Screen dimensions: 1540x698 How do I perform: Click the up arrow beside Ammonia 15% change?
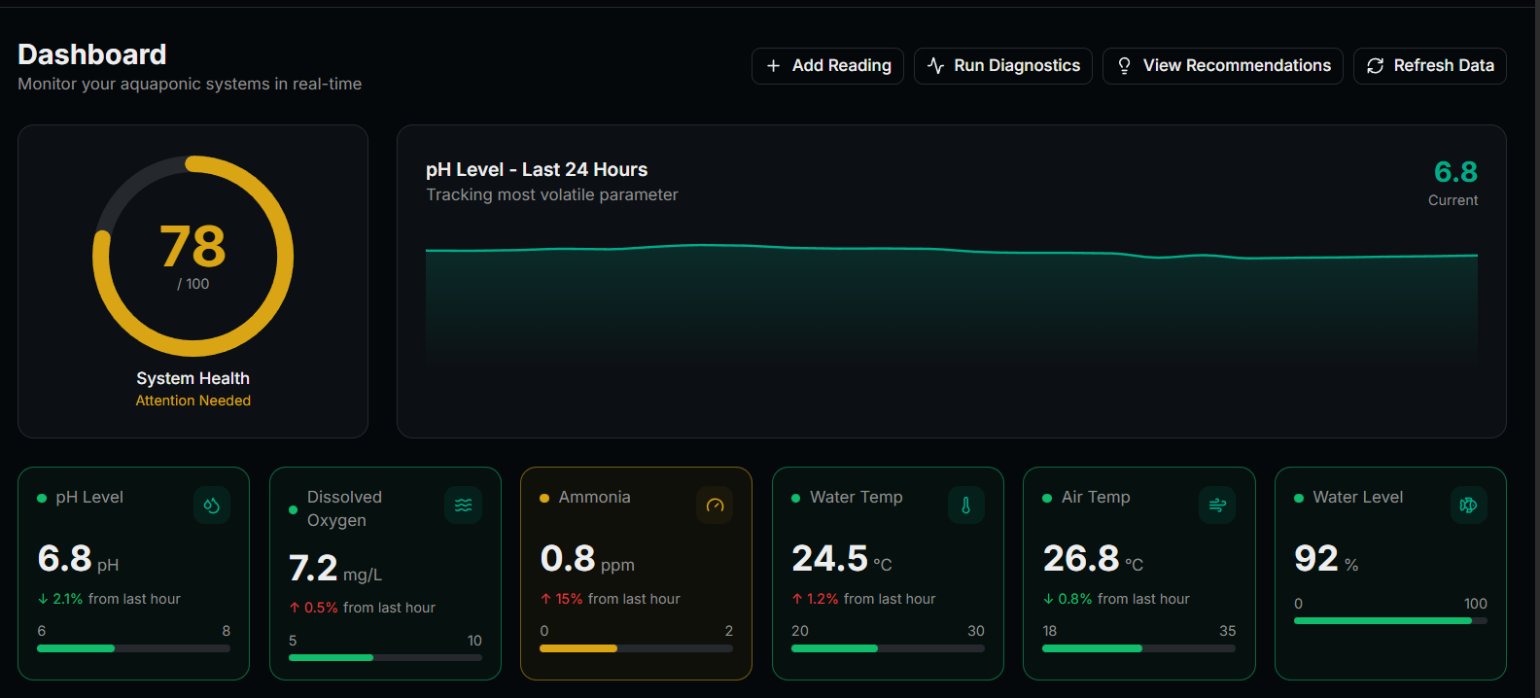pyautogui.click(x=546, y=599)
